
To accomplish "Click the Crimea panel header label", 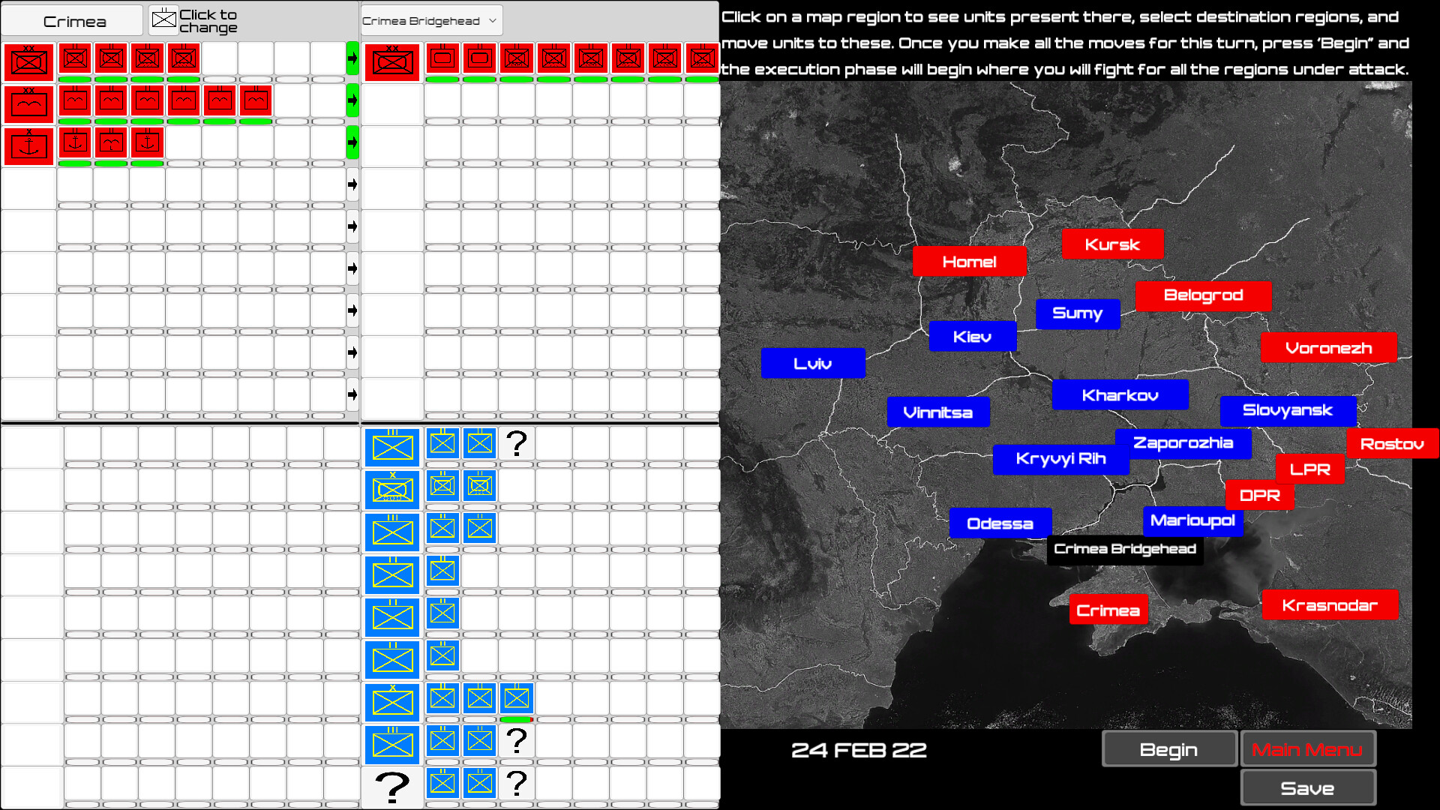I will coord(71,21).
